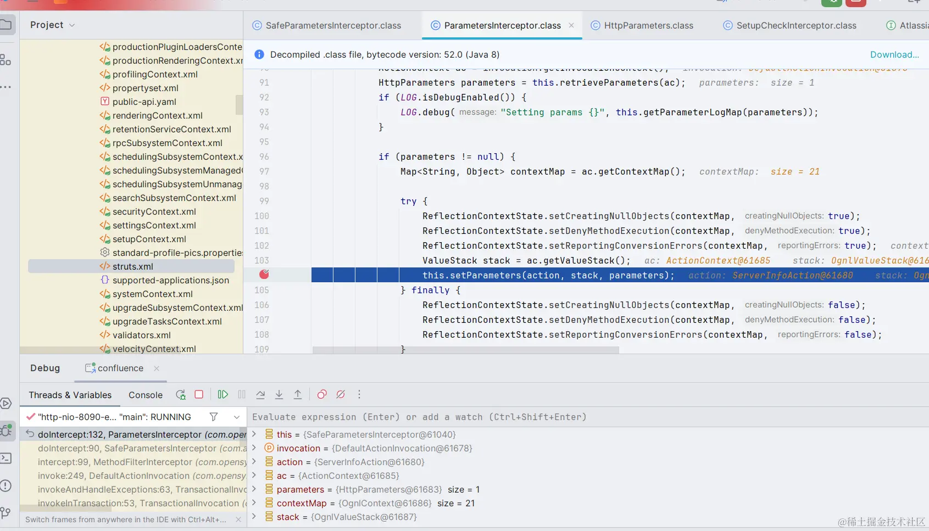Expand the 'invocation' variable node
This screenshot has width=929, height=531.
point(254,448)
